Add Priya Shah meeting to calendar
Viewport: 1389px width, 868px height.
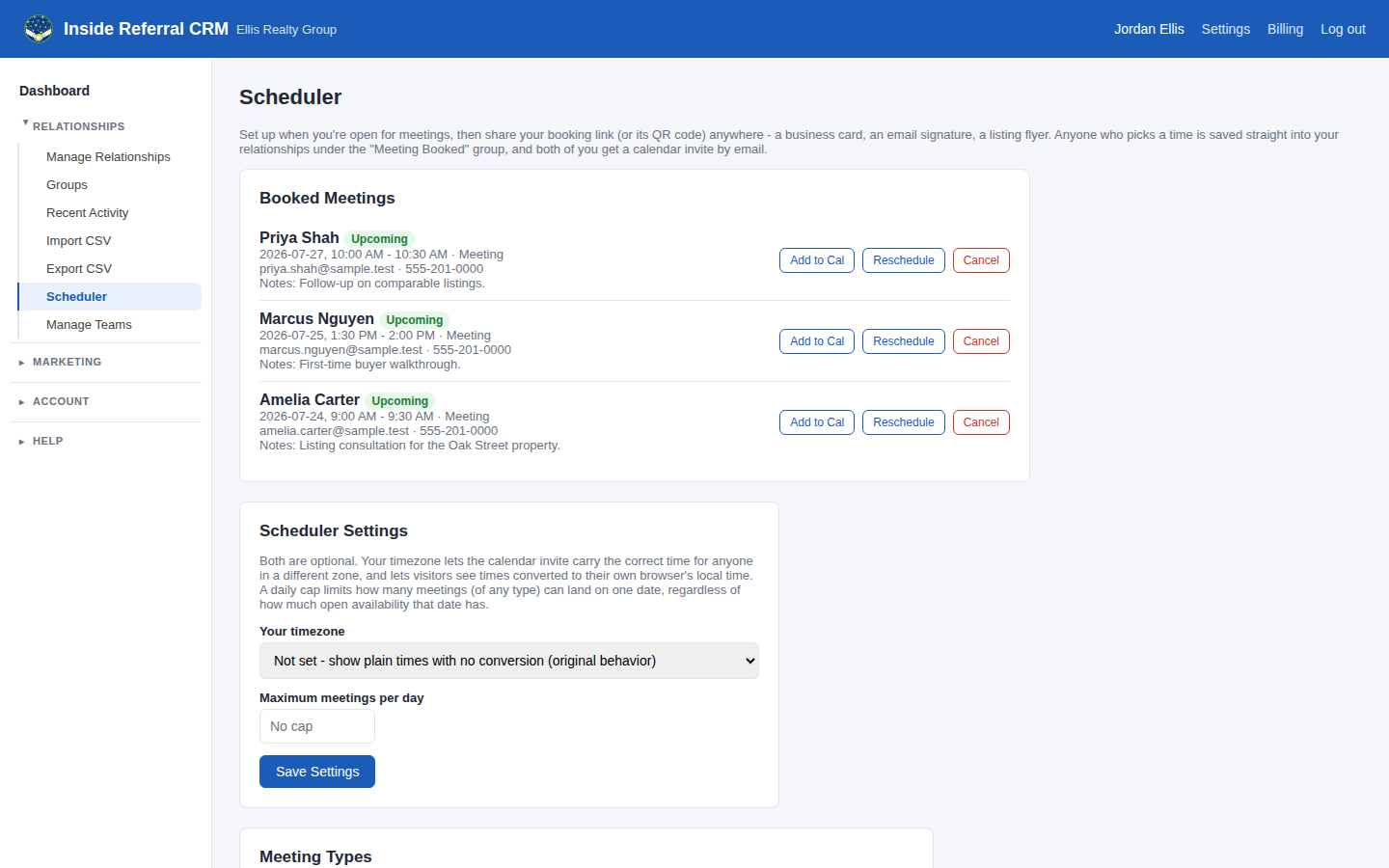(817, 260)
